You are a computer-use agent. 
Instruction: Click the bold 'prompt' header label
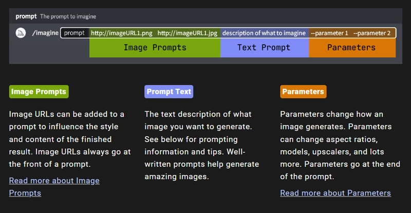26,16
